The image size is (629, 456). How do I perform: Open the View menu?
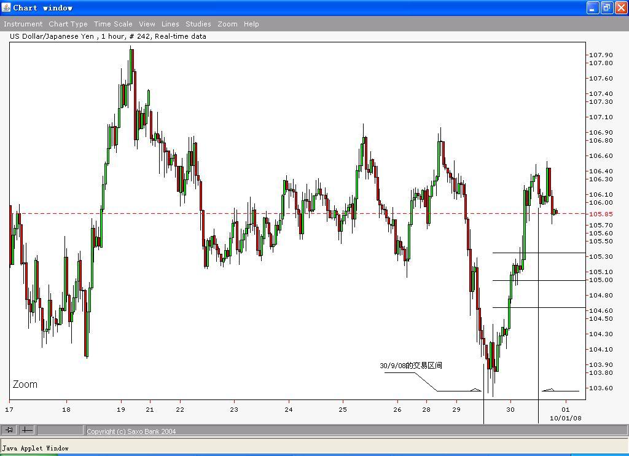[x=147, y=24]
